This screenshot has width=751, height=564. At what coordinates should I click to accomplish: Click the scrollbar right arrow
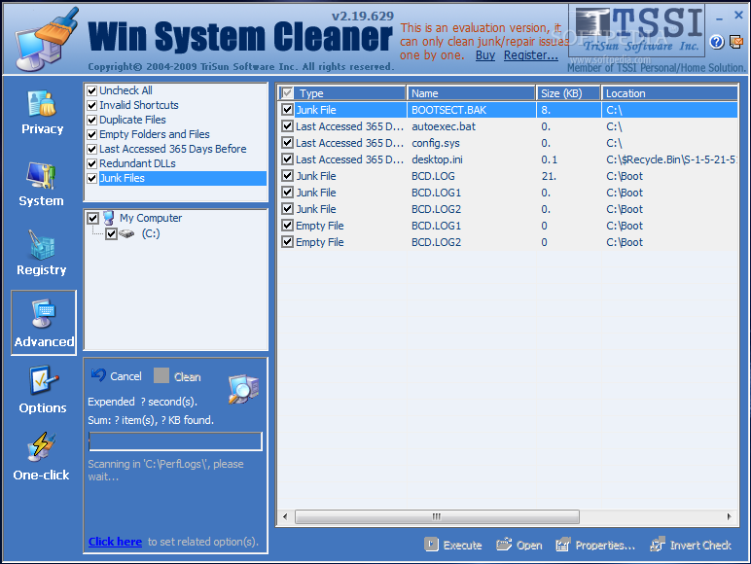730,516
